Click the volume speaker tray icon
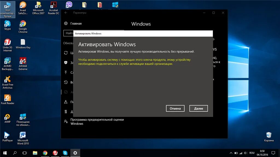Viewport: 280px width, 157px height. click(x=246, y=153)
